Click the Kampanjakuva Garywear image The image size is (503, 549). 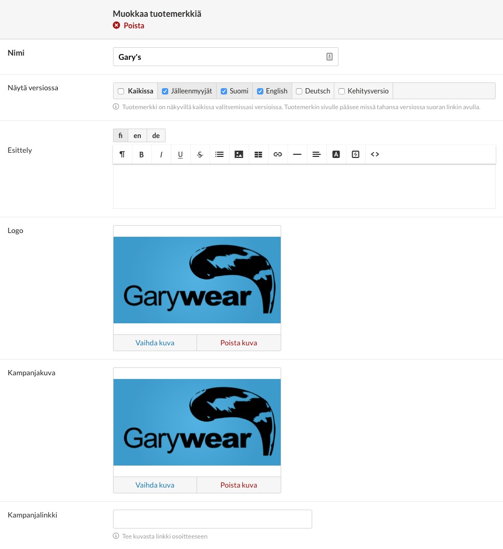pyautogui.click(x=197, y=423)
